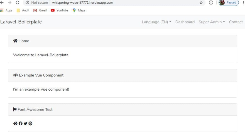This screenshot has width=245, height=138.
Task: Open the Contact nav link
Action: (x=236, y=22)
